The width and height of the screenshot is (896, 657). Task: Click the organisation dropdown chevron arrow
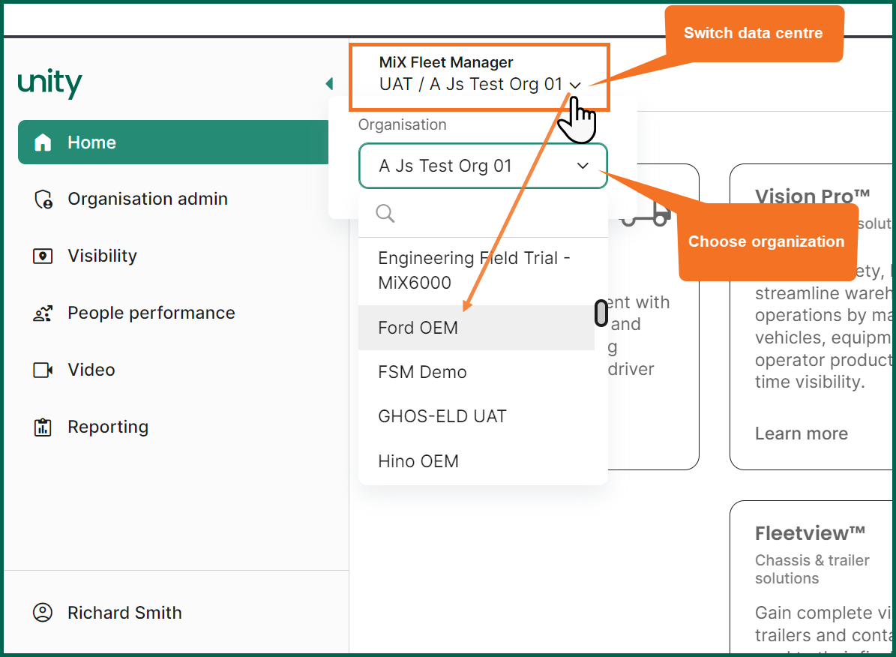pyautogui.click(x=583, y=166)
